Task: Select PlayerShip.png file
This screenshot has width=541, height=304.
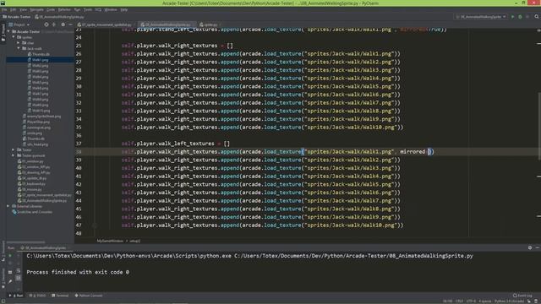Action: point(38,122)
